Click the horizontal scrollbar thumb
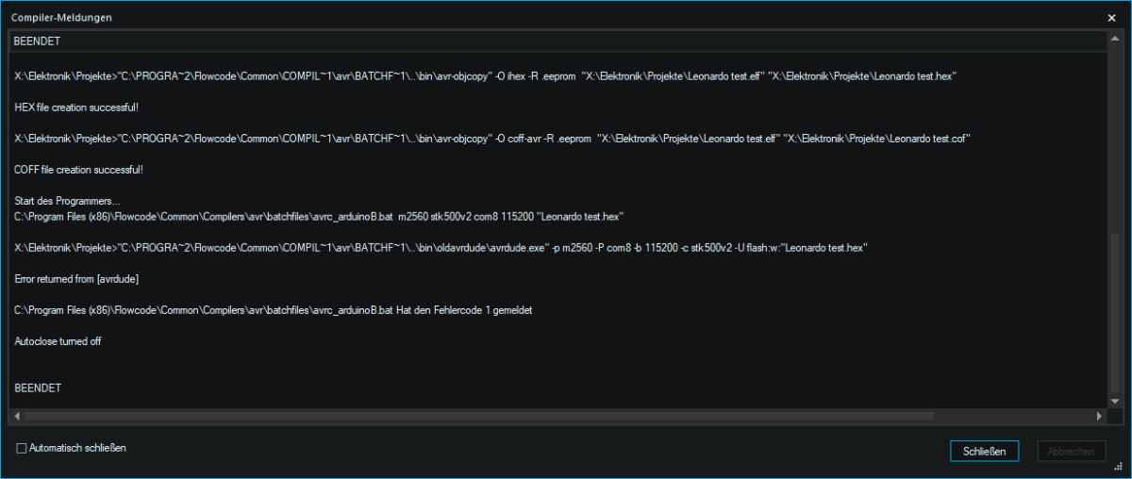The image size is (1132, 479). click(479, 416)
